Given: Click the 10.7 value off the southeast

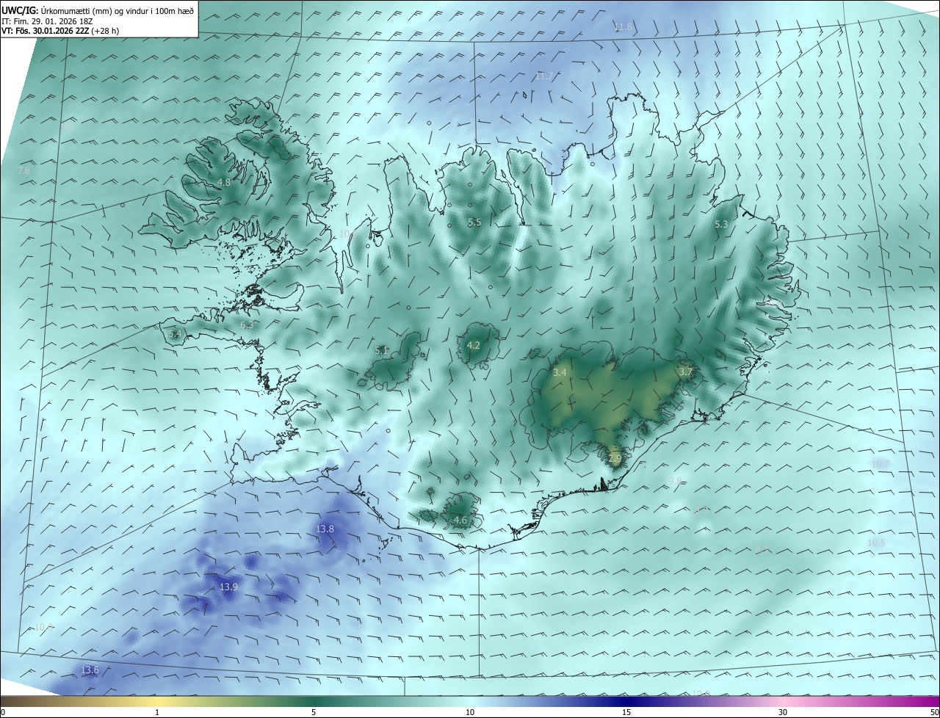Looking at the screenshot, I should [880, 464].
